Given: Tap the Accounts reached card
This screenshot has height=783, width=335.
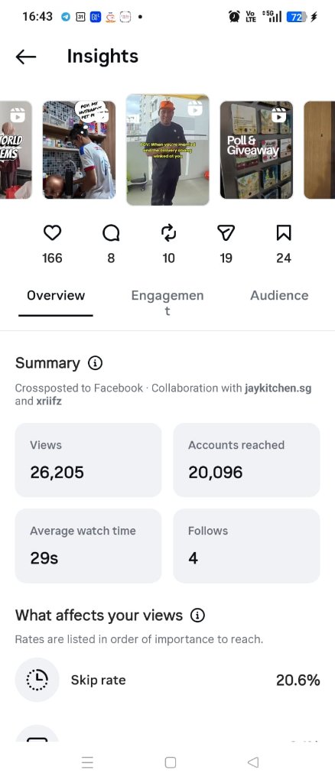Looking at the screenshot, I should point(246,460).
